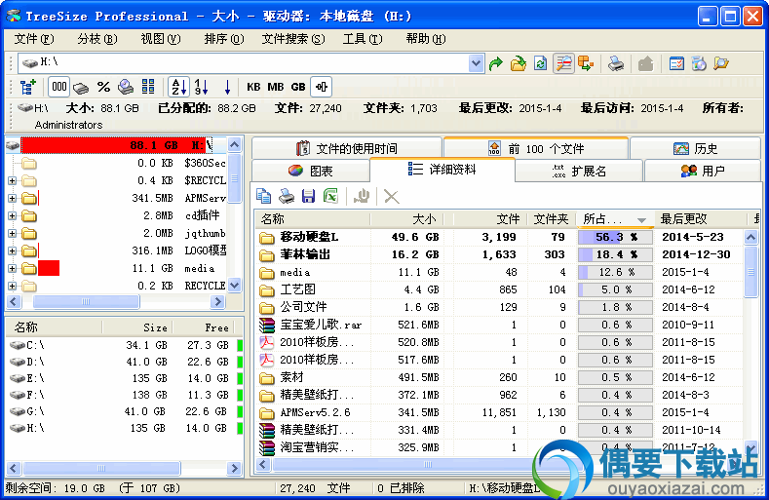The width and height of the screenshot is (769, 500).
Task: Click the save floppy disk icon
Action: [x=309, y=196]
